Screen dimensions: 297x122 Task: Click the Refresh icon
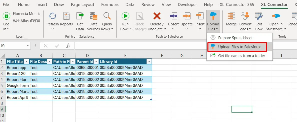click(x=53, y=16)
